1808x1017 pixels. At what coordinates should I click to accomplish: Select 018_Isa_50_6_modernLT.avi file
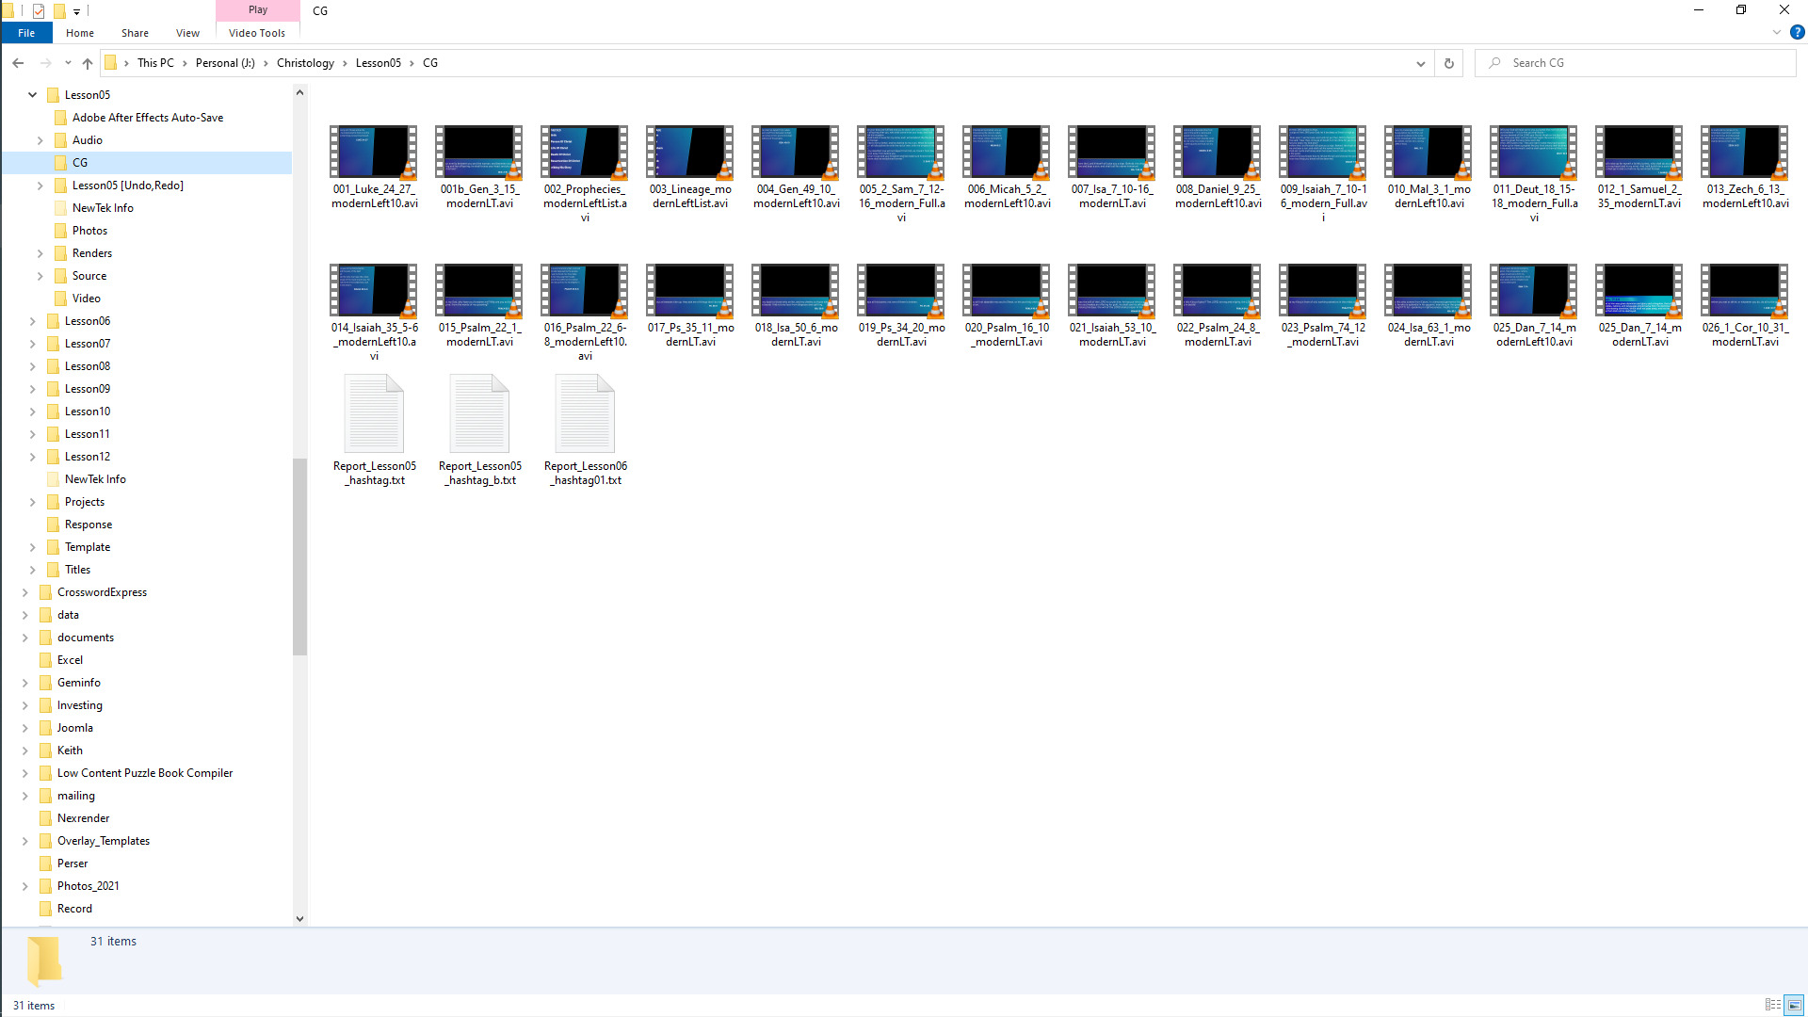click(x=796, y=305)
